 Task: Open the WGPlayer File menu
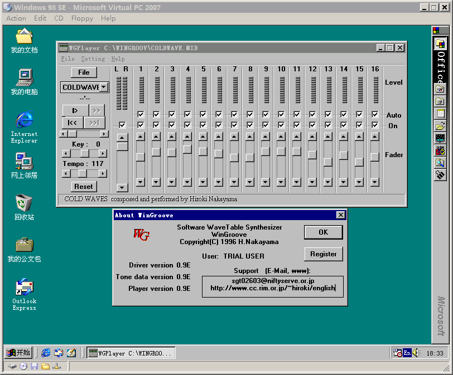pos(68,59)
